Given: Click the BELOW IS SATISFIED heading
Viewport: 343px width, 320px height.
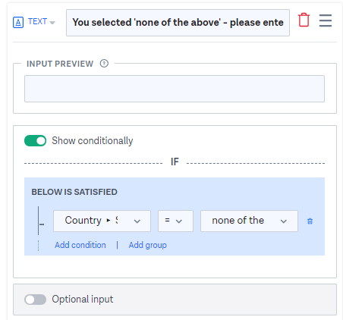Looking at the screenshot, I should point(74,192).
